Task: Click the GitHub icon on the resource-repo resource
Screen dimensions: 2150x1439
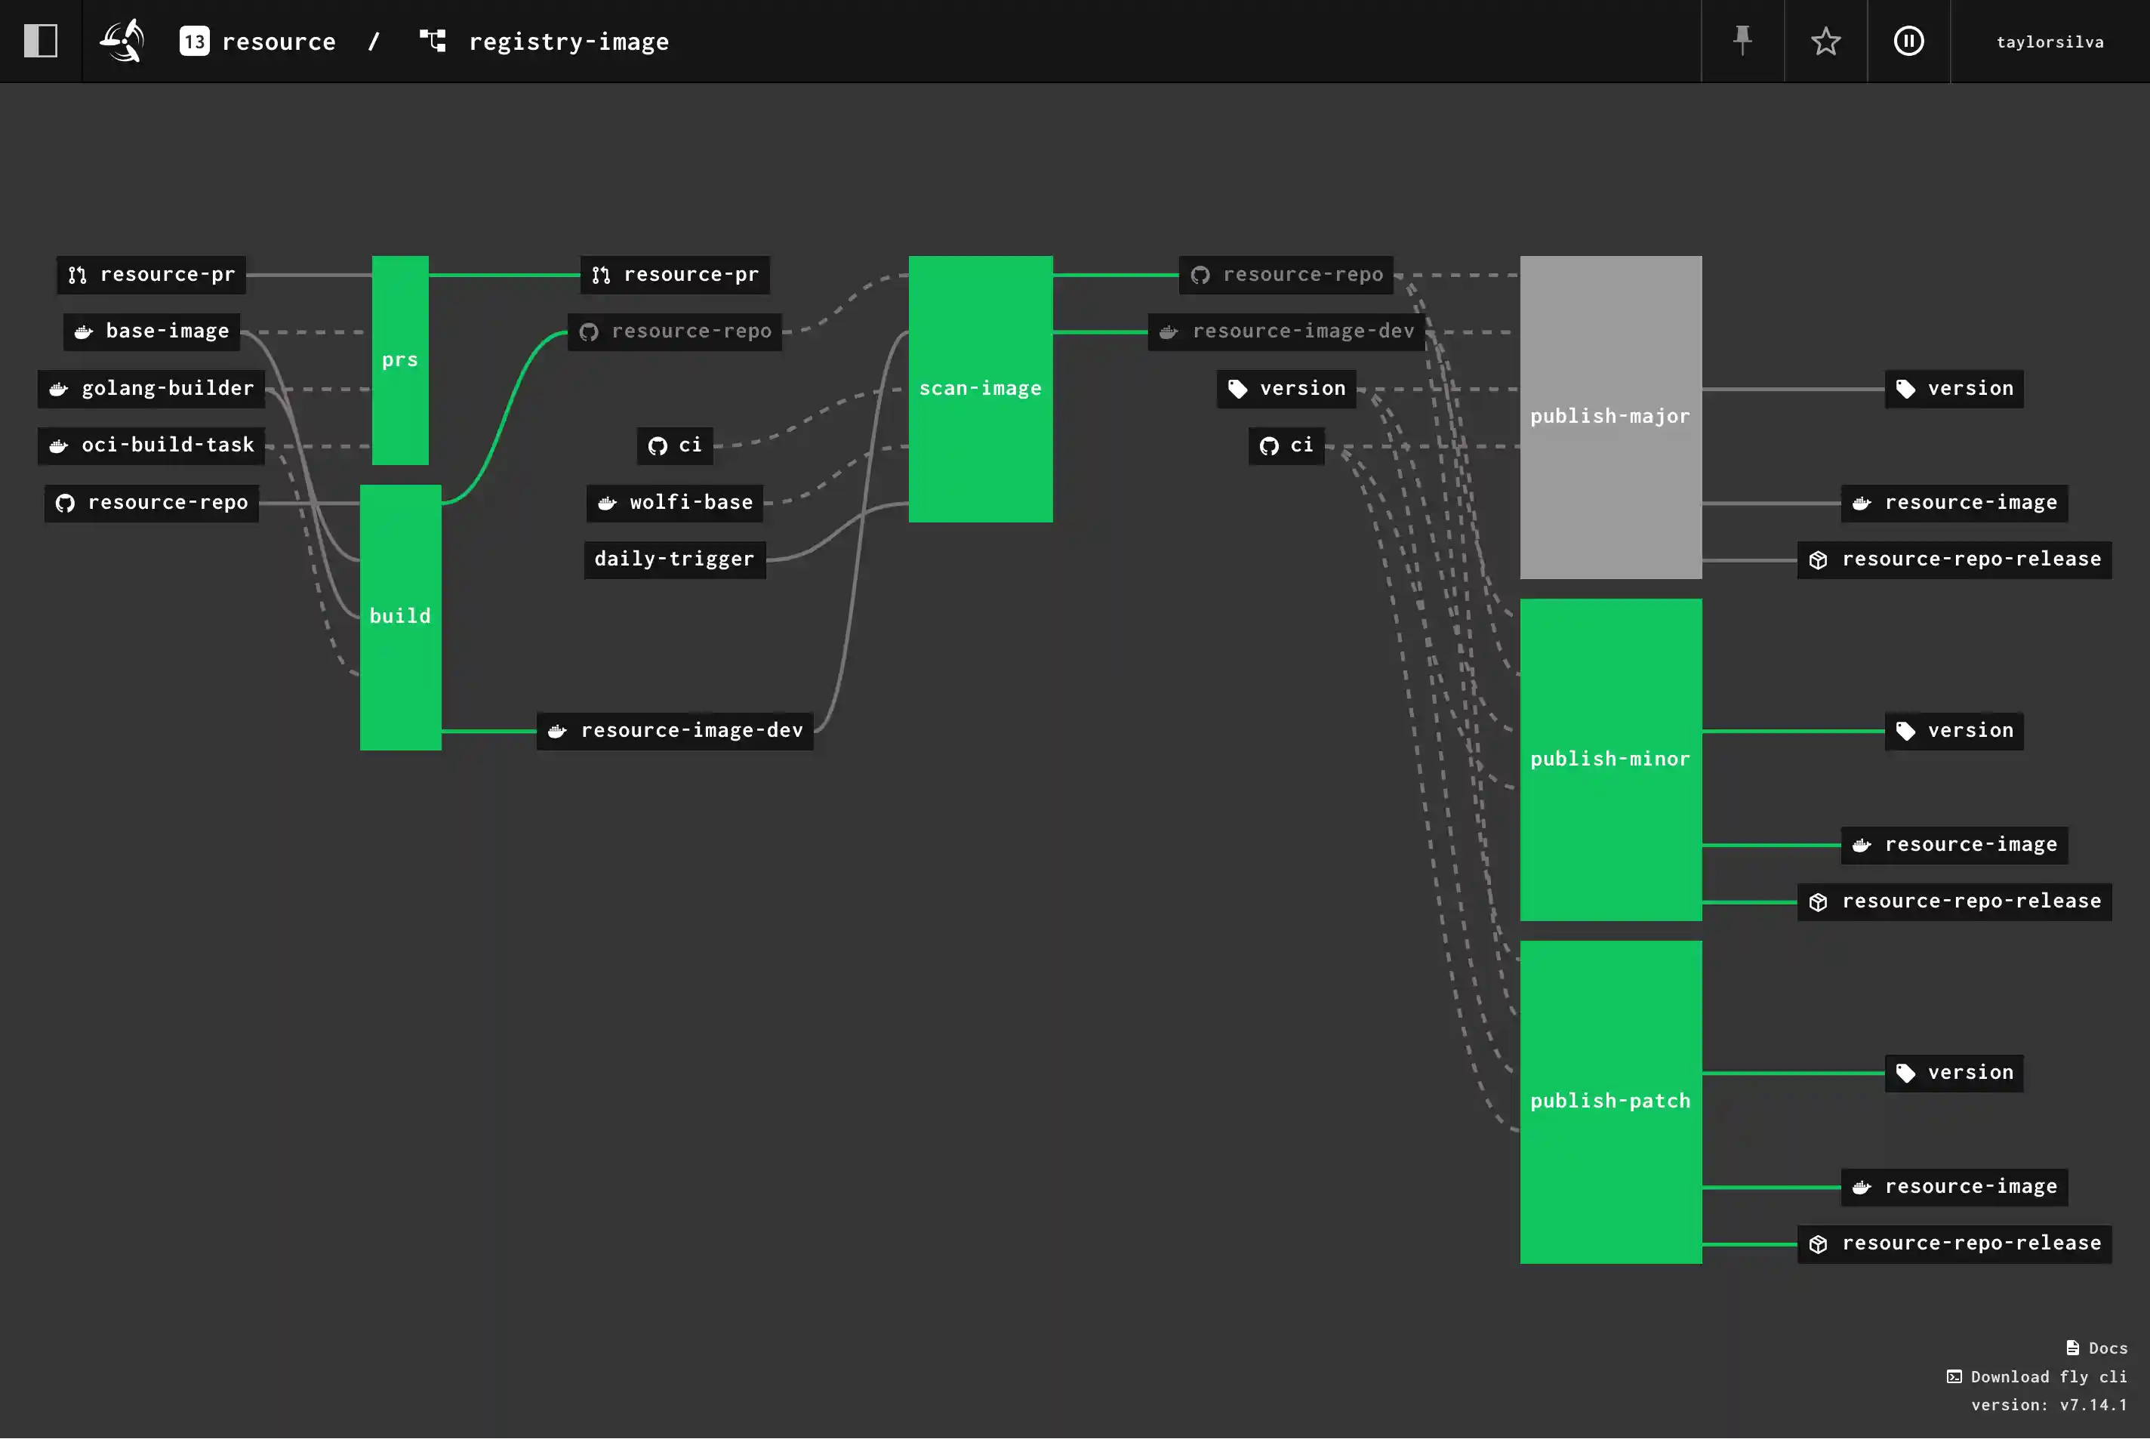Action: point(64,502)
